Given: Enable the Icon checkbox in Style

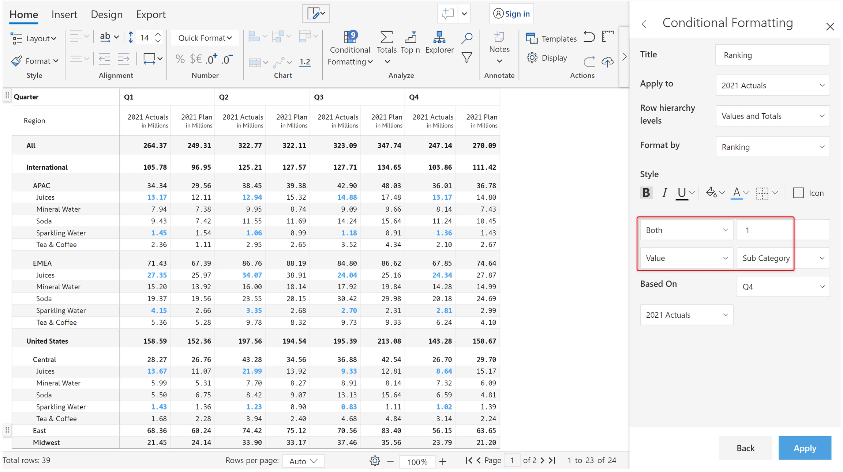Looking at the screenshot, I should point(798,193).
